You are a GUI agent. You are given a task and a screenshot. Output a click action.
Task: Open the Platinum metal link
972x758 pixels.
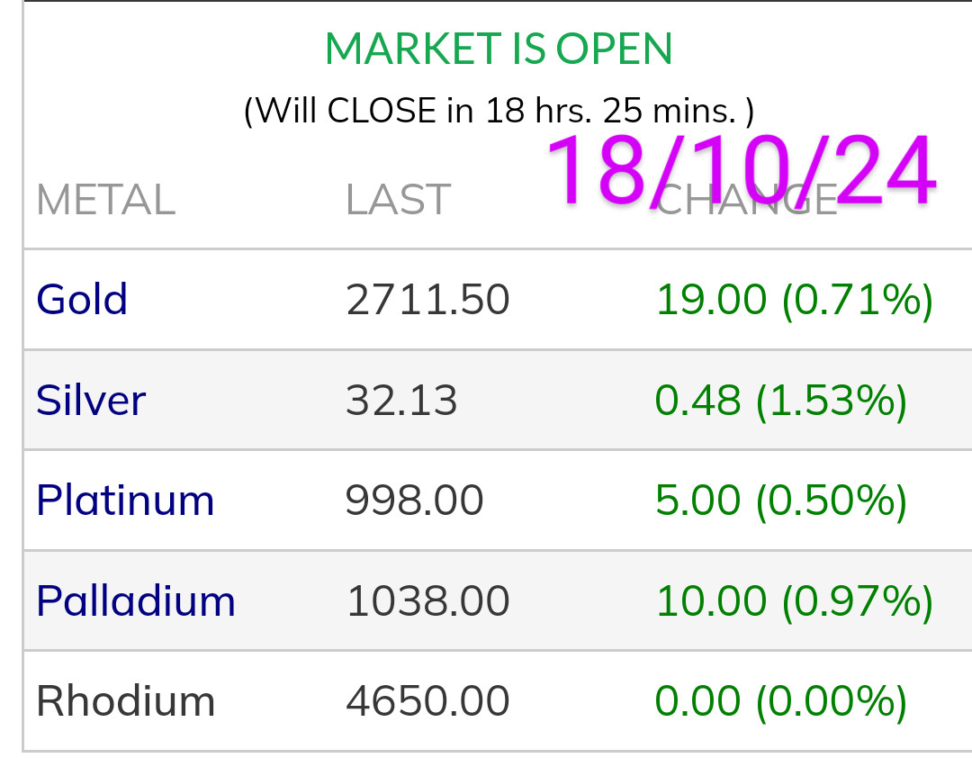125,501
